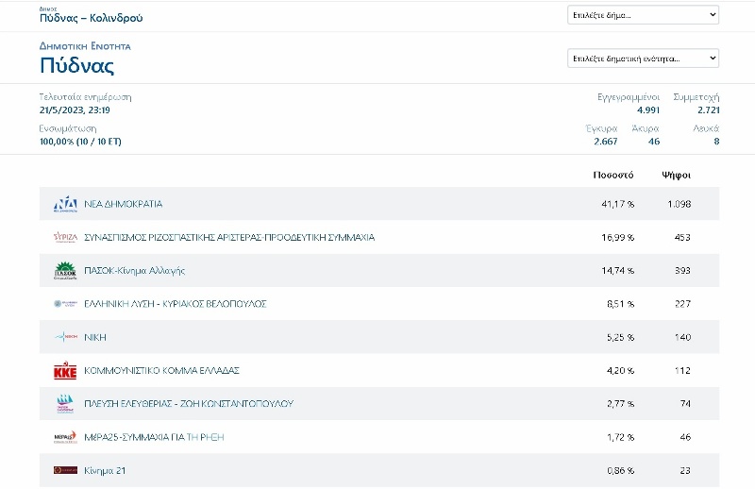Screen dimensions: 755x489
Task: Click the 227 votes value
Action: [x=682, y=304]
